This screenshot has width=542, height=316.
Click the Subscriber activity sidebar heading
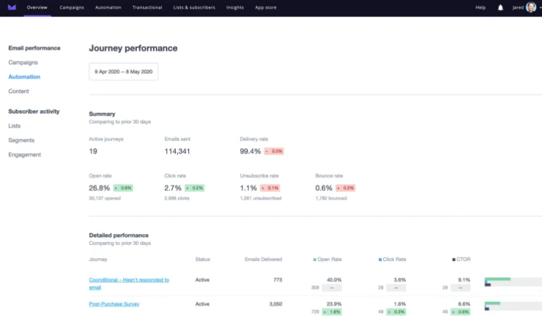34,111
